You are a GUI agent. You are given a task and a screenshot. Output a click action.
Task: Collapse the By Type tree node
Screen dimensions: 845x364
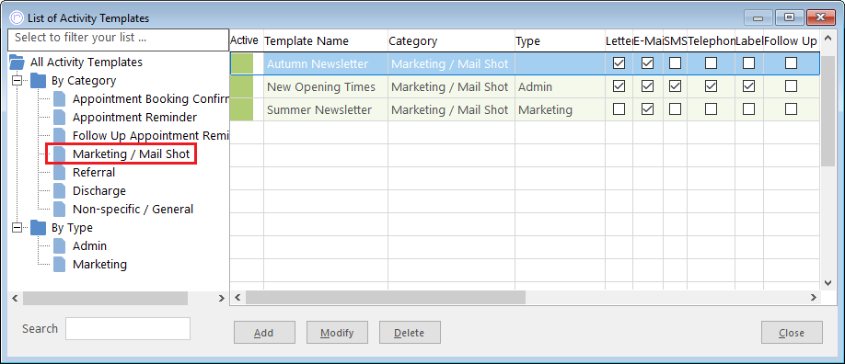[17, 228]
